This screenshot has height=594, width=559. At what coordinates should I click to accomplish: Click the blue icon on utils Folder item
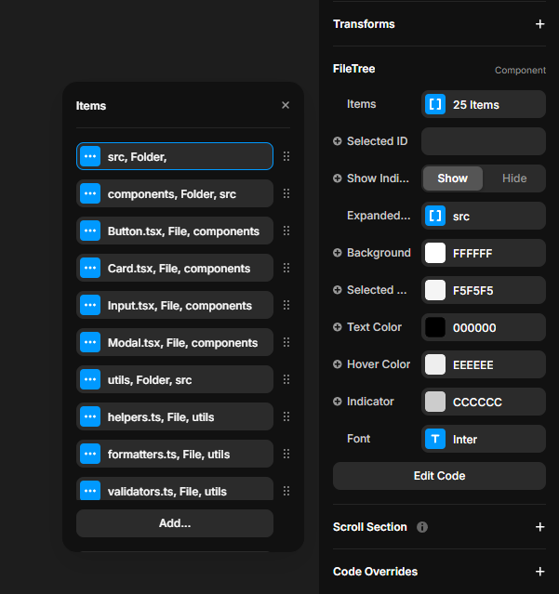90,380
